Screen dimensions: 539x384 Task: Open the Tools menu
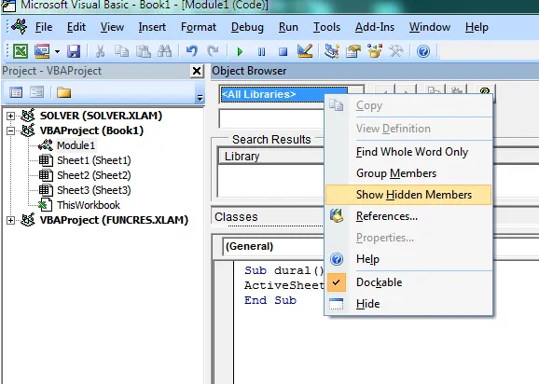point(326,27)
